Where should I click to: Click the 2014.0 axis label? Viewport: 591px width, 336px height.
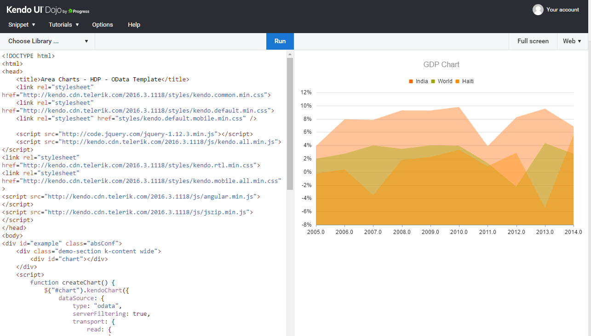[x=573, y=232]
